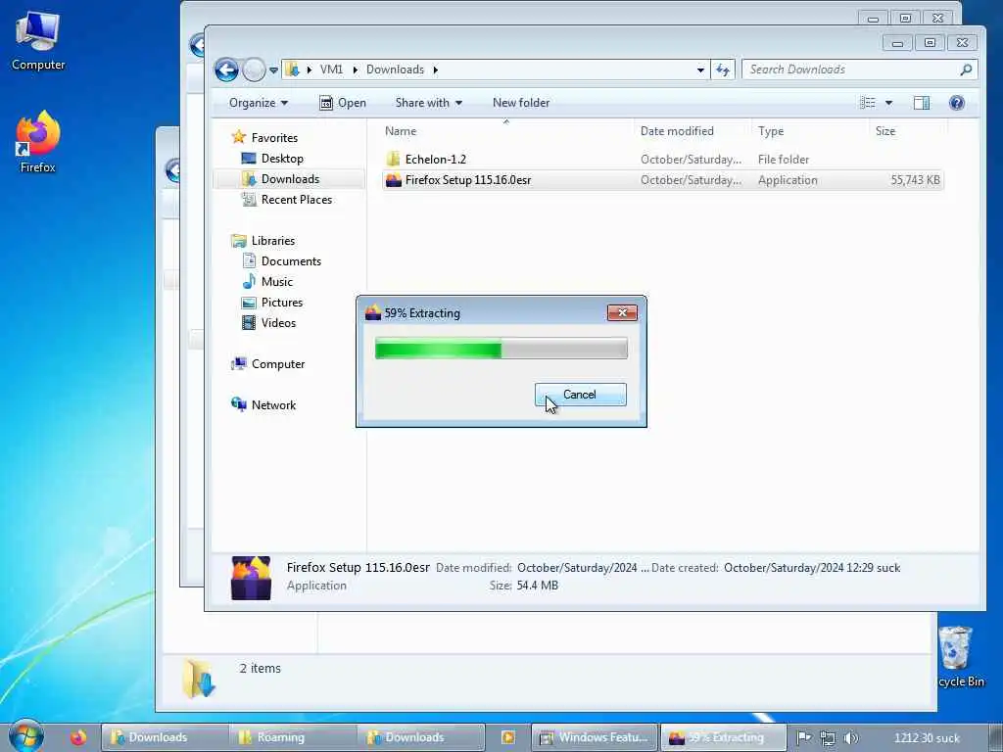Click VM1 in the address breadcrumb
This screenshot has width=1003, height=752.
click(x=331, y=70)
